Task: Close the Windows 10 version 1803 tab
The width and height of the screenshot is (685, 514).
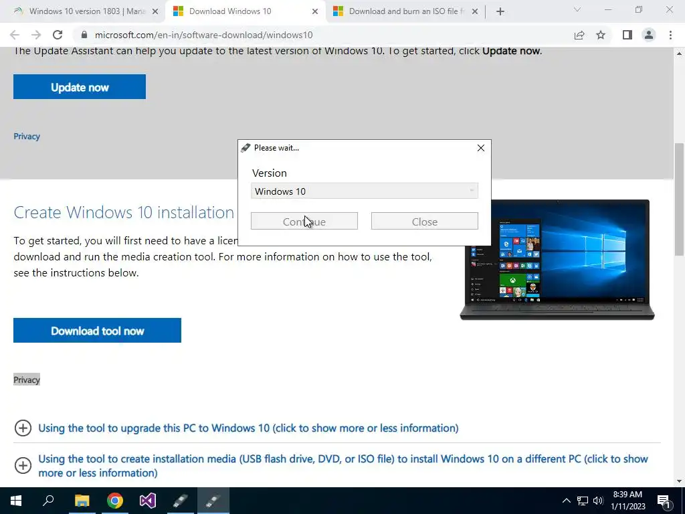Action: click(x=155, y=12)
